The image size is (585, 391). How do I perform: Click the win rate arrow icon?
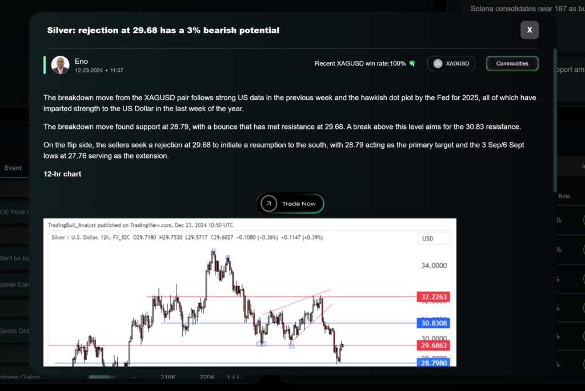click(412, 63)
